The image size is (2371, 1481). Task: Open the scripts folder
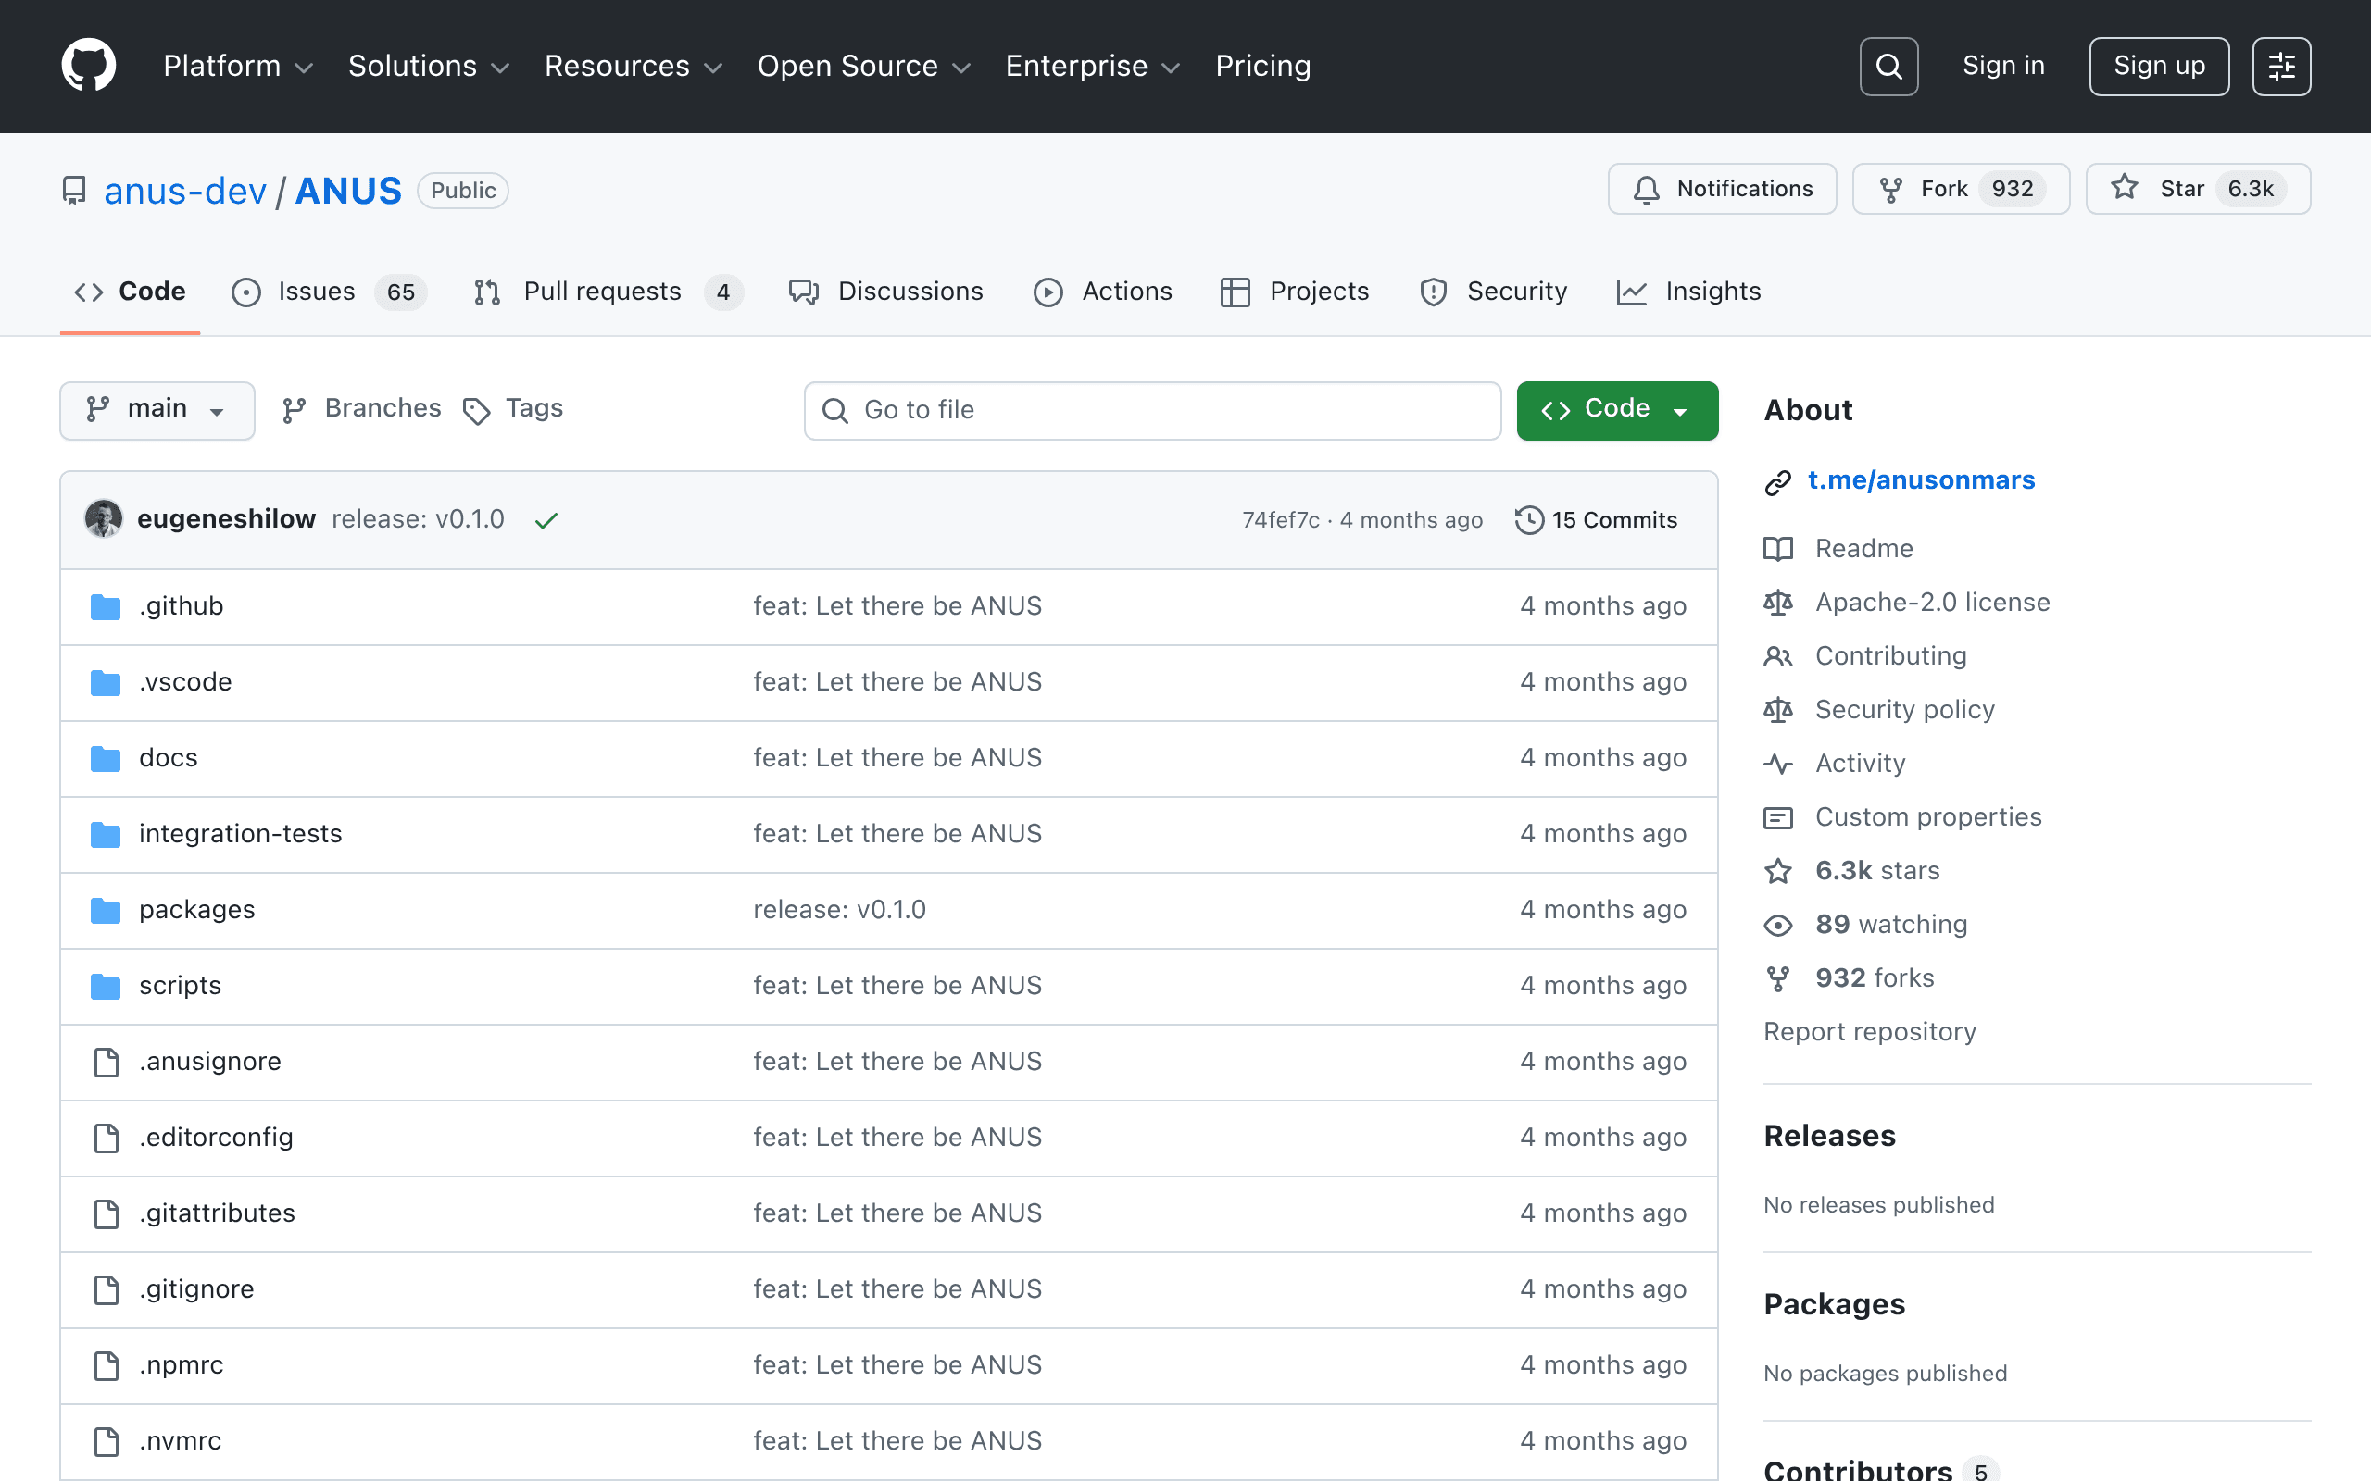(181, 986)
